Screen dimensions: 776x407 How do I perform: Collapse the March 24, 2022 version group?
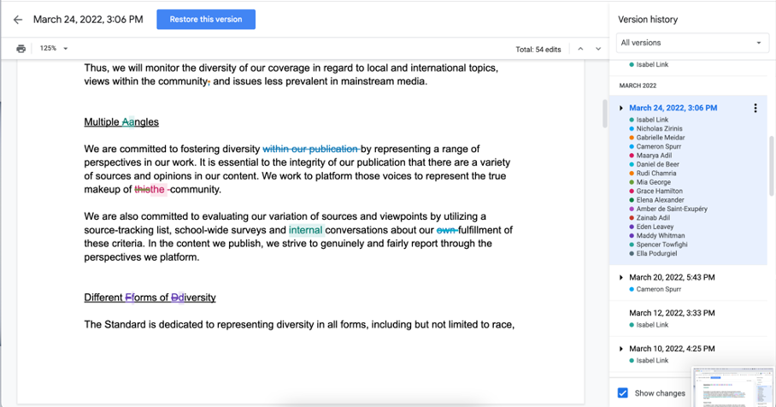coord(621,108)
